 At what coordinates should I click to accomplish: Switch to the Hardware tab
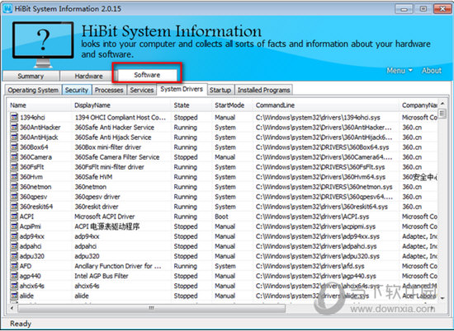click(88, 76)
